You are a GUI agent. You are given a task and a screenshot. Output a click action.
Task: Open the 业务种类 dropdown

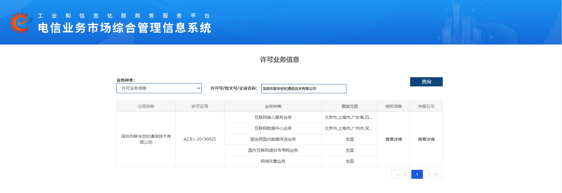point(159,88)
